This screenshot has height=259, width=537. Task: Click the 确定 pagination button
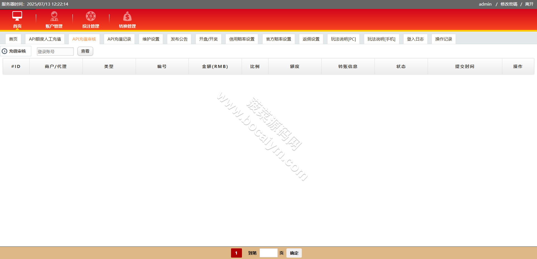coord(294,253)
